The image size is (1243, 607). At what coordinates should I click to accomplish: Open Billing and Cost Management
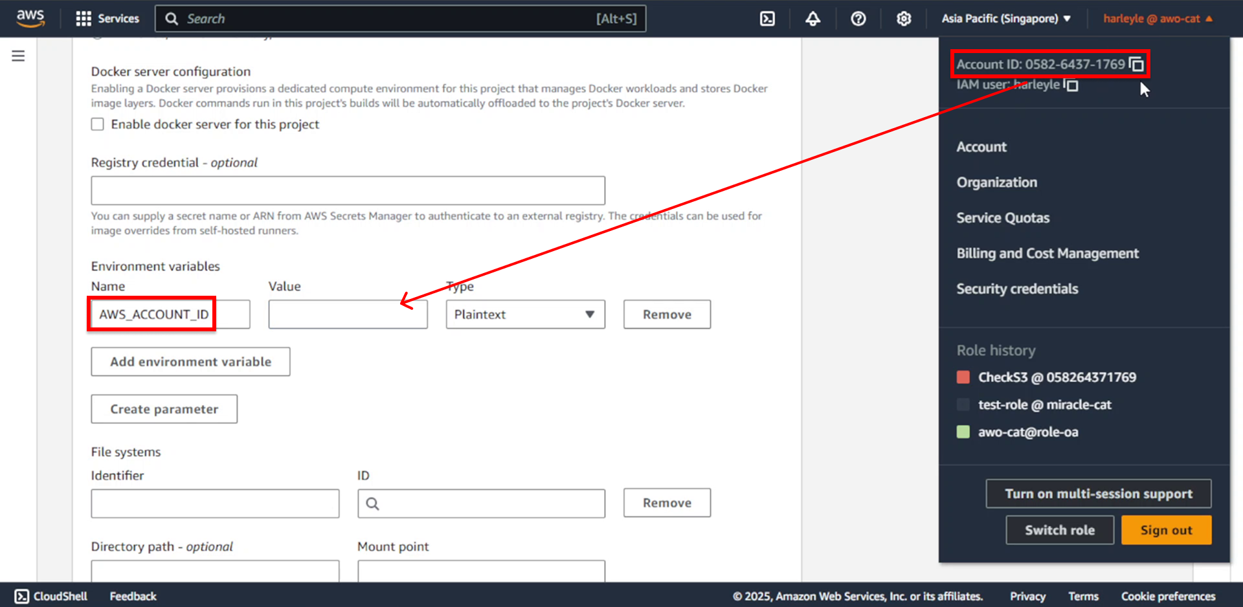[1047, 254]
